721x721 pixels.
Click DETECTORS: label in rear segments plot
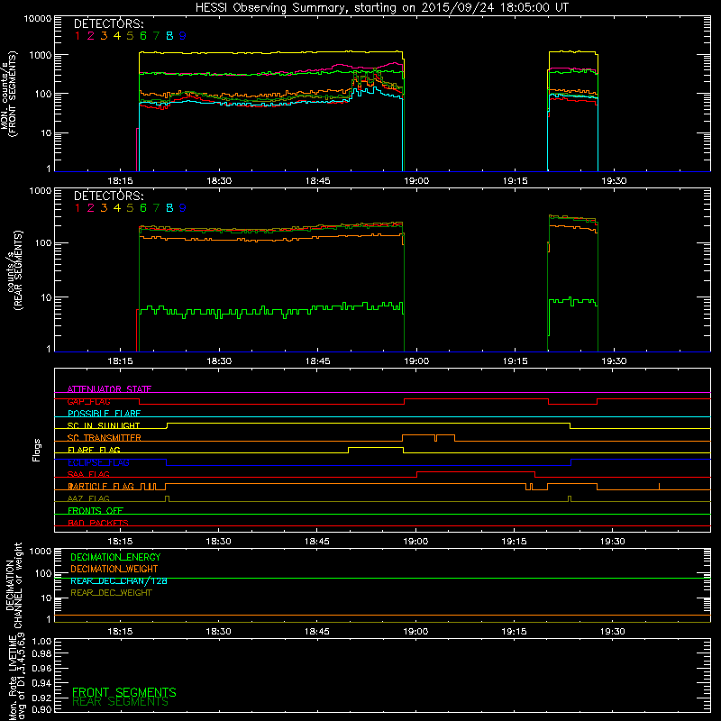pyautogui.click(x=109, y=196)
